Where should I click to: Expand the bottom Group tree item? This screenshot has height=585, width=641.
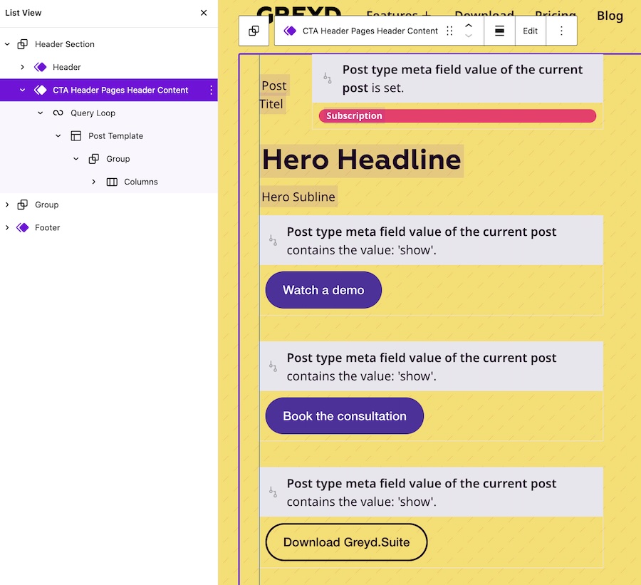point(9,205)
